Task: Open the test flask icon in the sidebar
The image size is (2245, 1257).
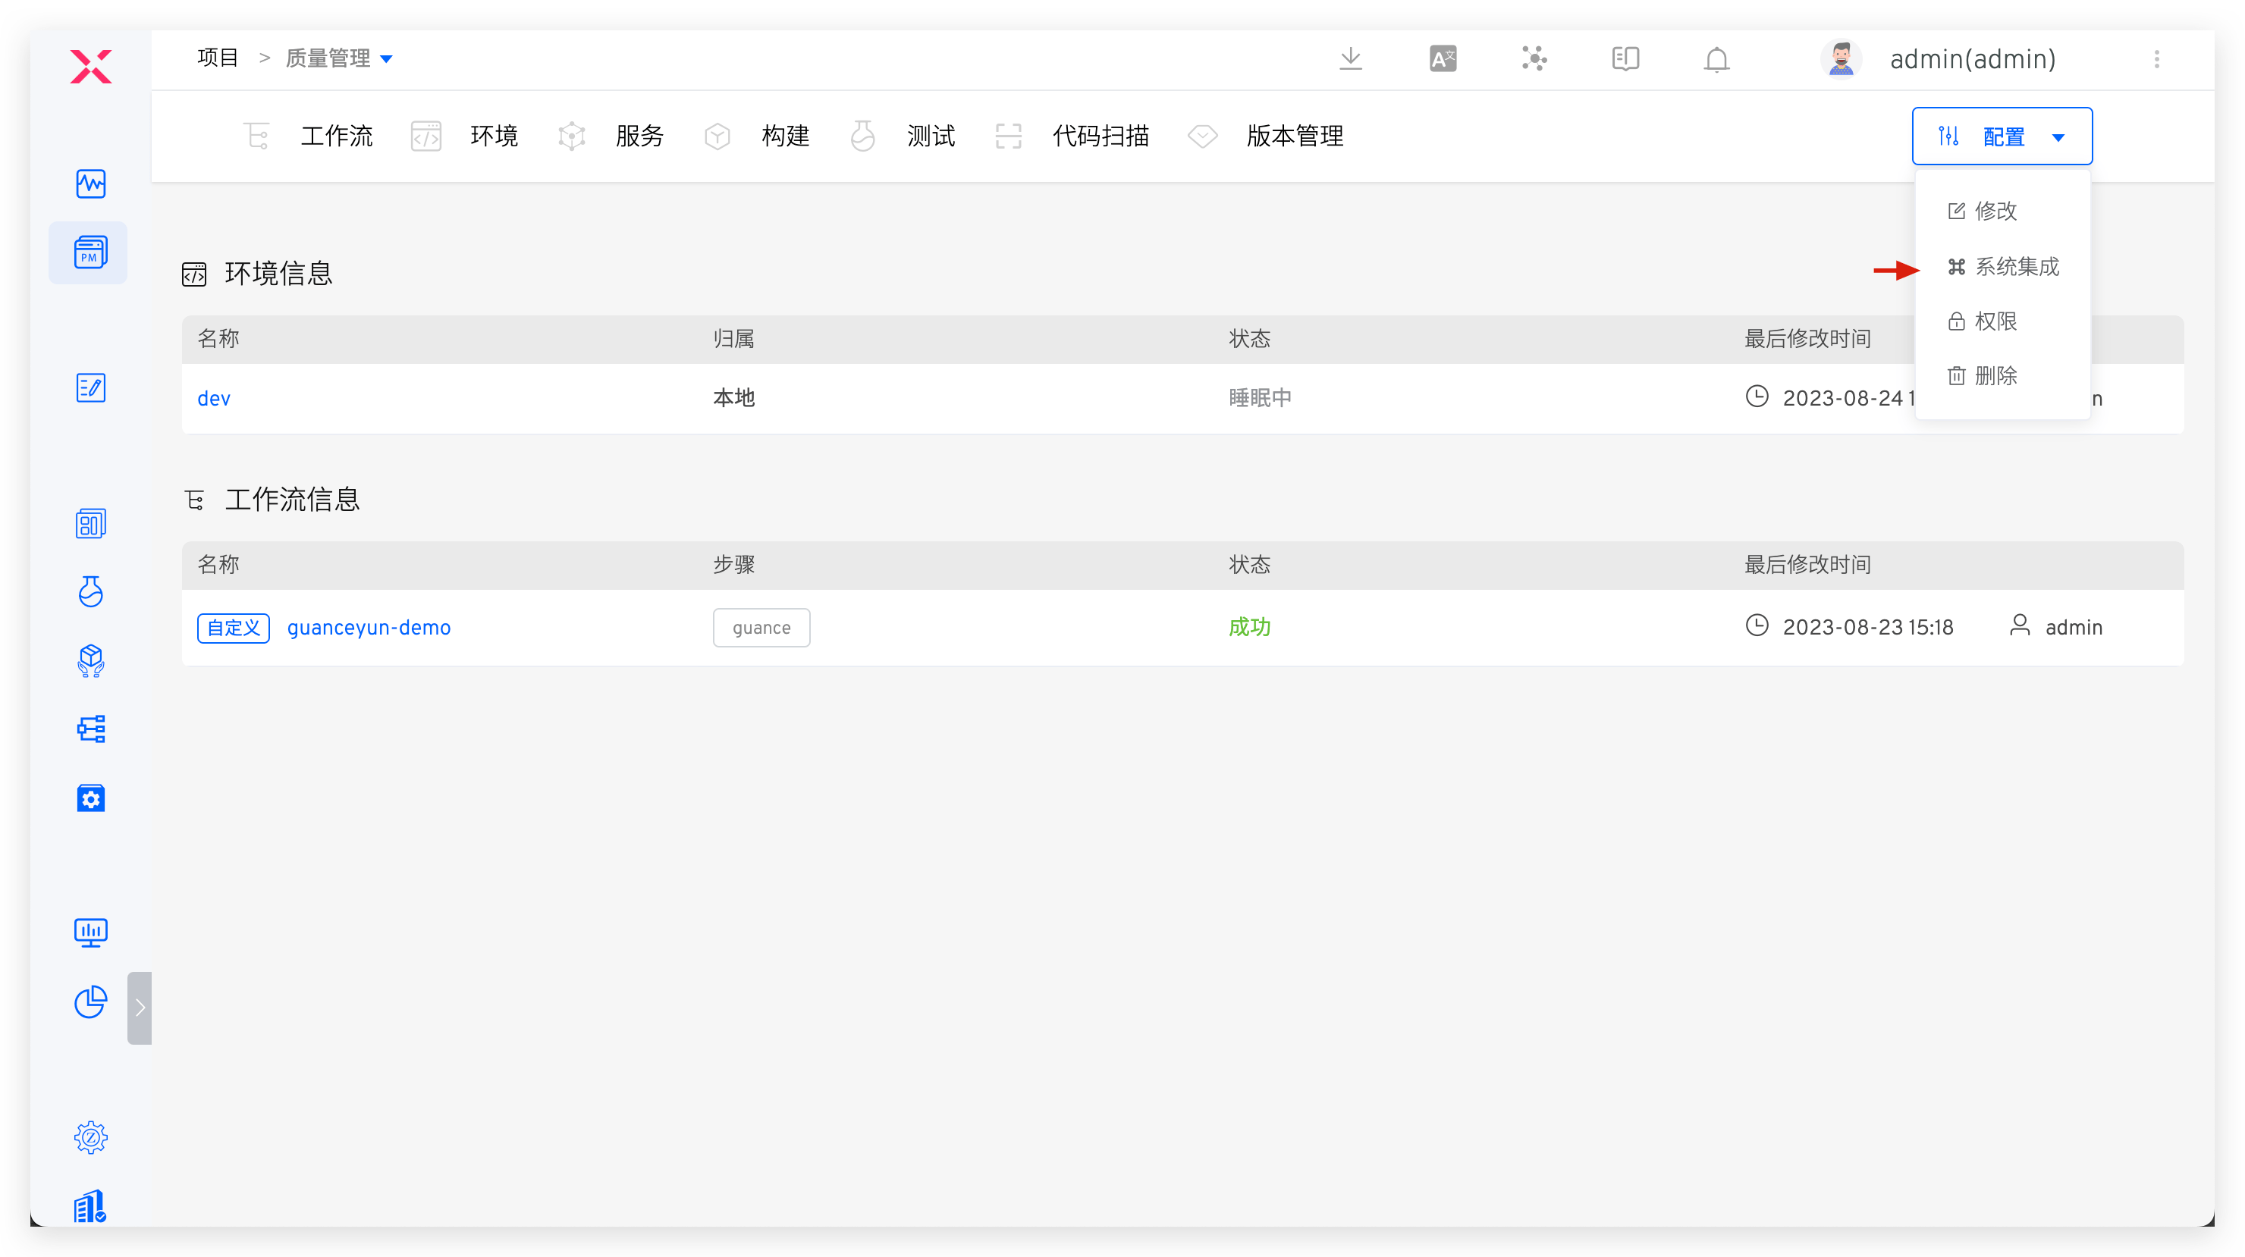Action: click(x=91, y=591)
